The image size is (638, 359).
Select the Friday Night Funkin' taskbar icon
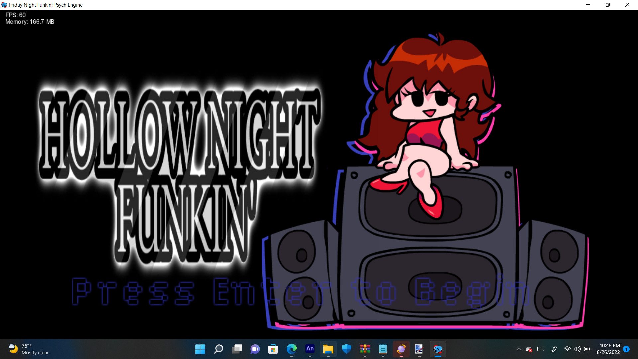438,349
